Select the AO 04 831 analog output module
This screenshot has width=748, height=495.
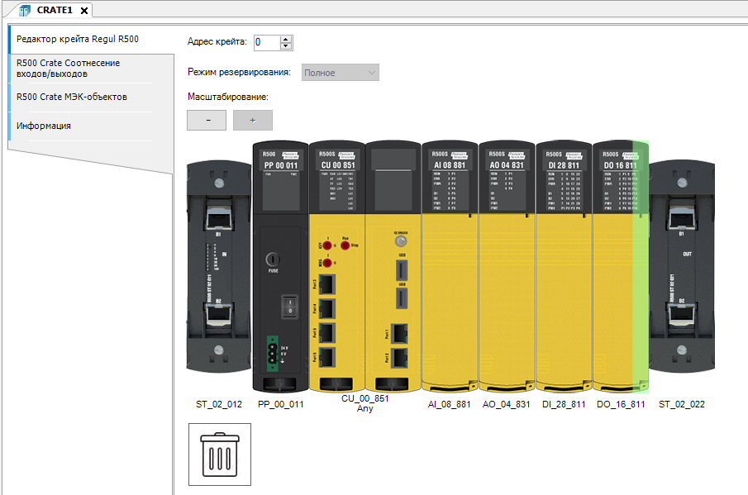pyautogui.click(x=507, y=264)
